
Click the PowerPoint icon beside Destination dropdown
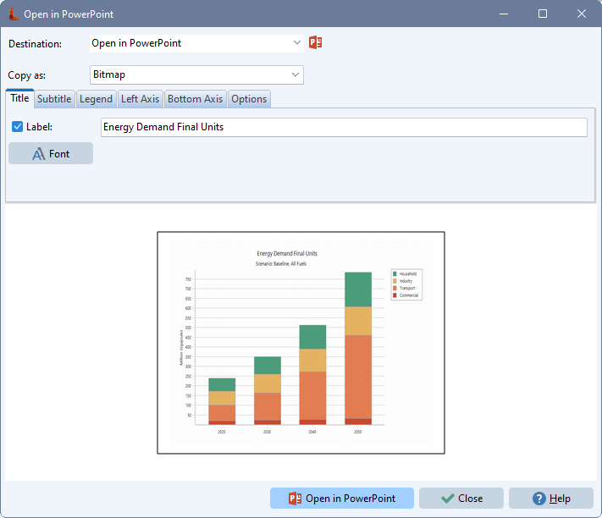316,42
